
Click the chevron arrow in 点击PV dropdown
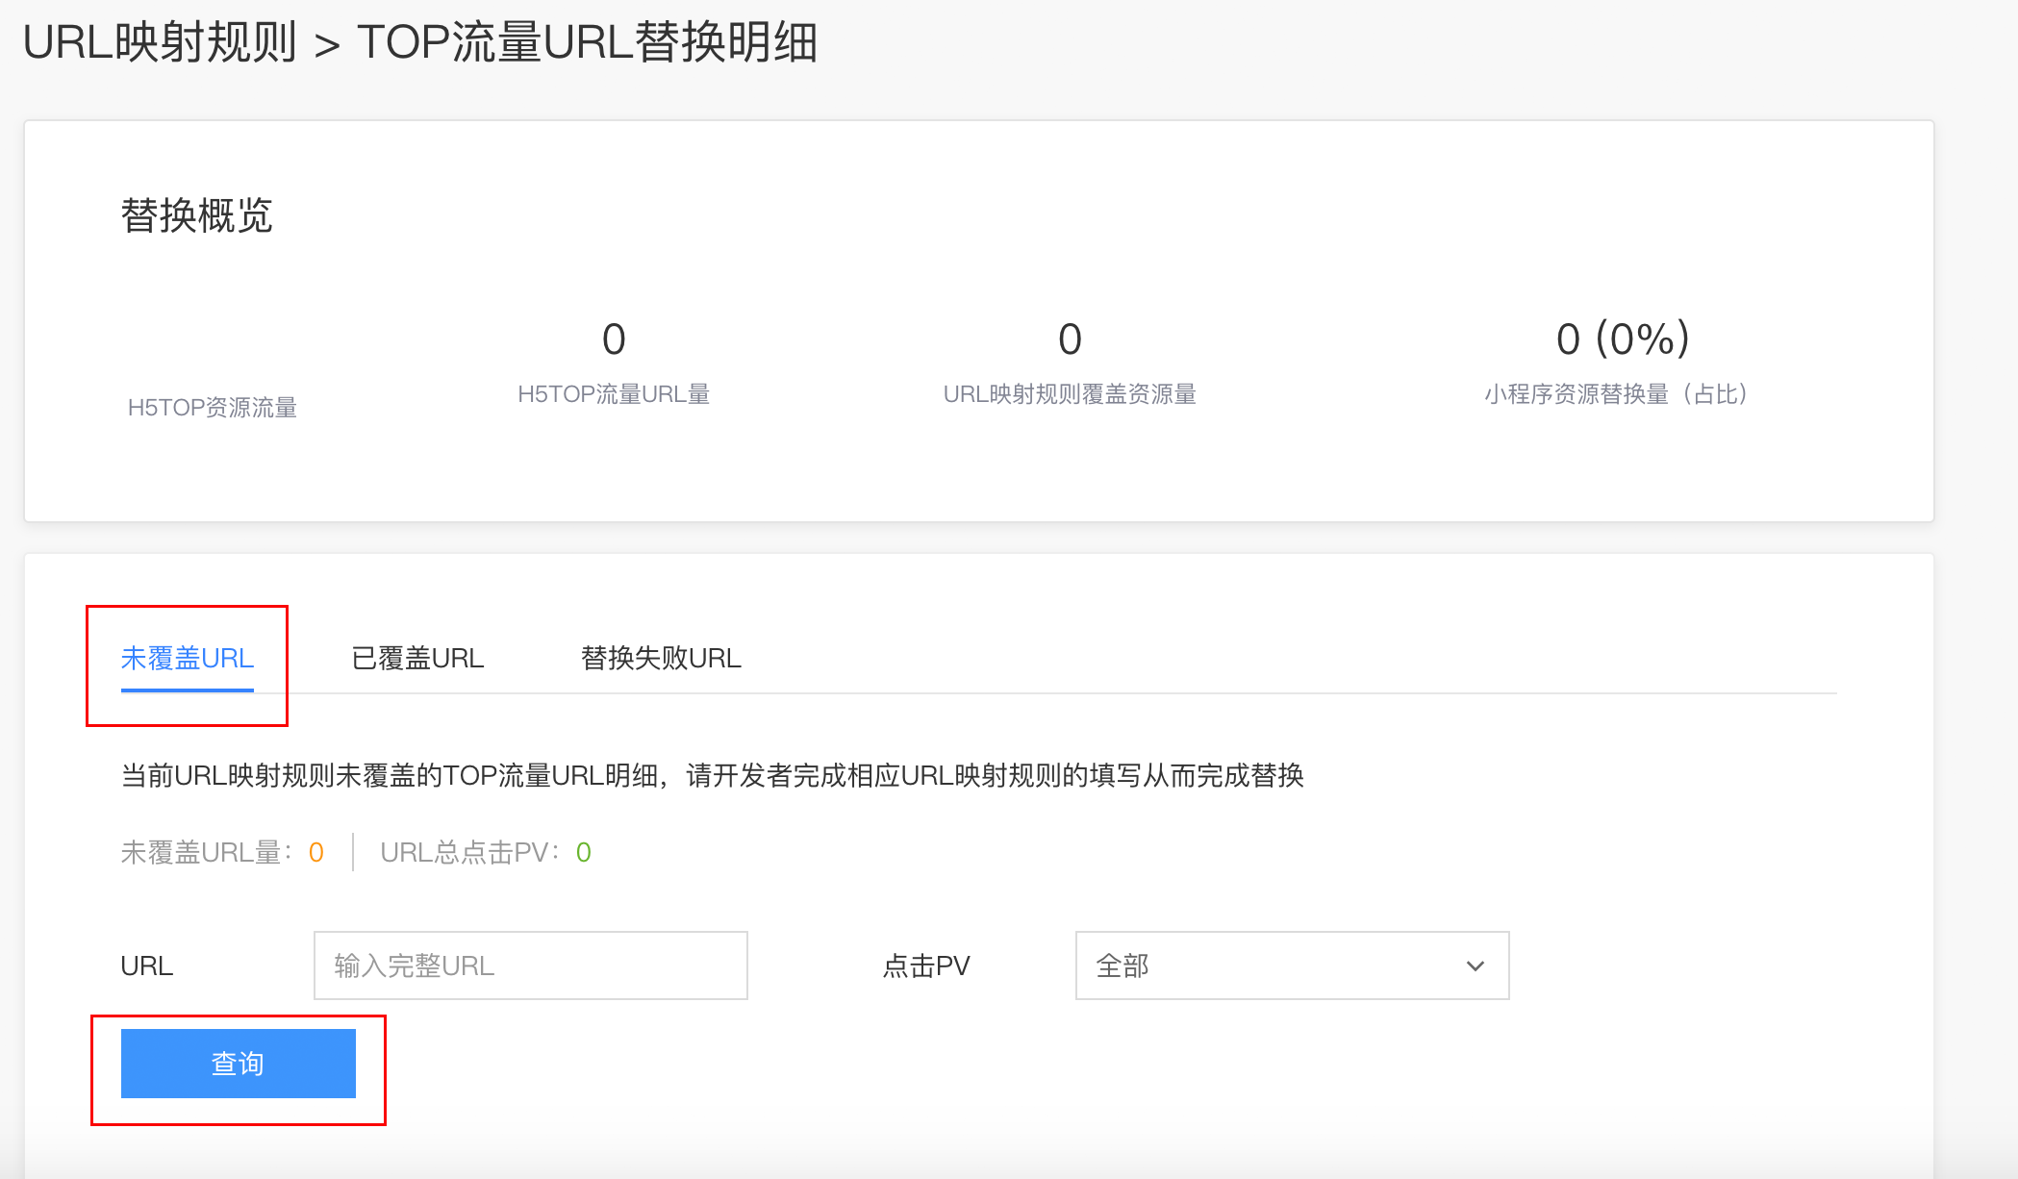[1475, 966]
